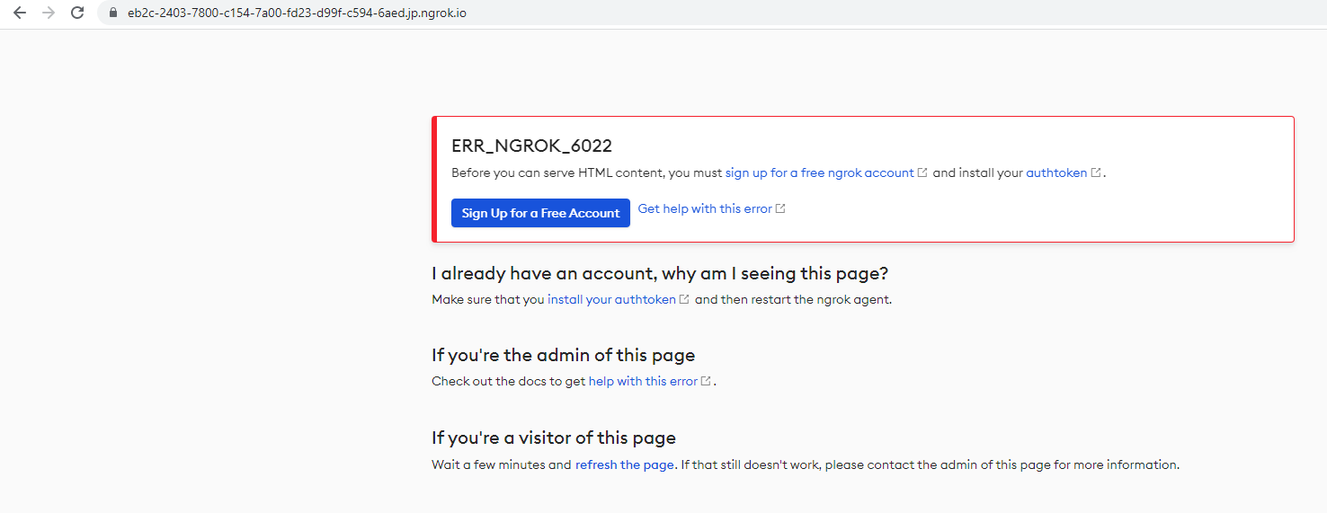This screenshot has width=1327, height=513.
Task: Open the 'authtoken' link in error box
Action: tap(1056, 172)
